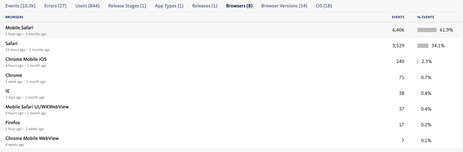Switch to the Events (10.3k) tab

[x=20, y=6]
